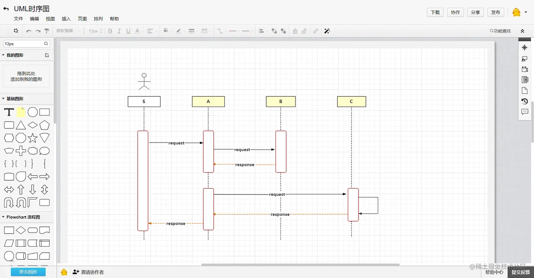The image size is (534, 278).
Task: Click 邀请协作者 at the bottom
Action: (x=88, y=272)
